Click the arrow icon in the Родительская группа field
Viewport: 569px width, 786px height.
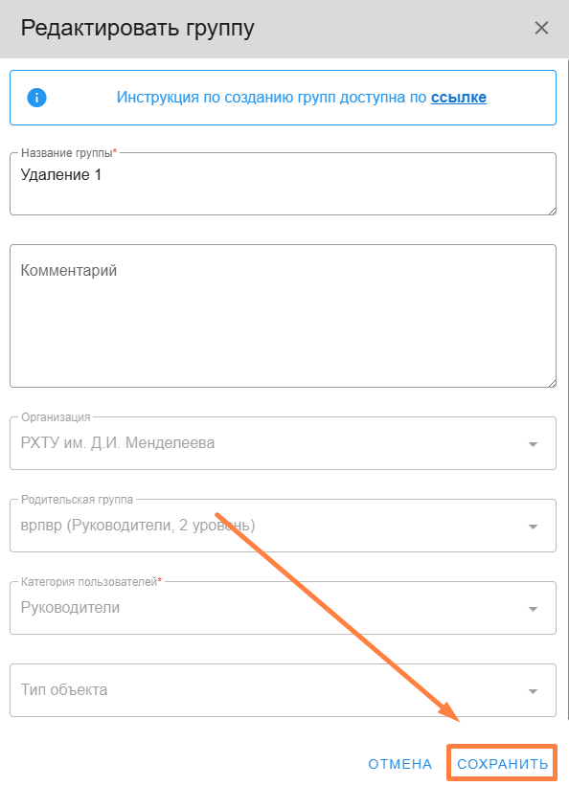click(x=533, y=527)
